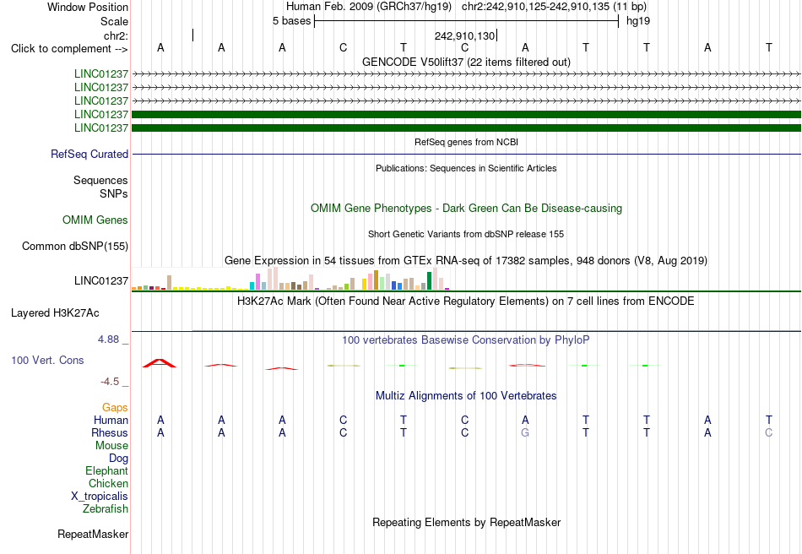Open the GENCODE V50lift37 track title
The image size is (802, 554).
click(x=466, y=62)
